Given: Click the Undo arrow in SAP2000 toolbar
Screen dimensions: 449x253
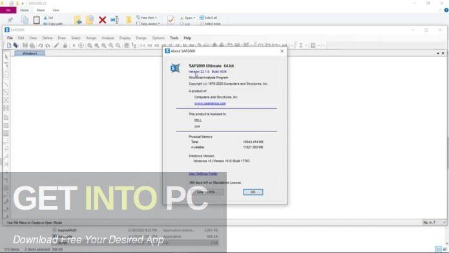Looking at the screenshot, I should coord(41,45).
